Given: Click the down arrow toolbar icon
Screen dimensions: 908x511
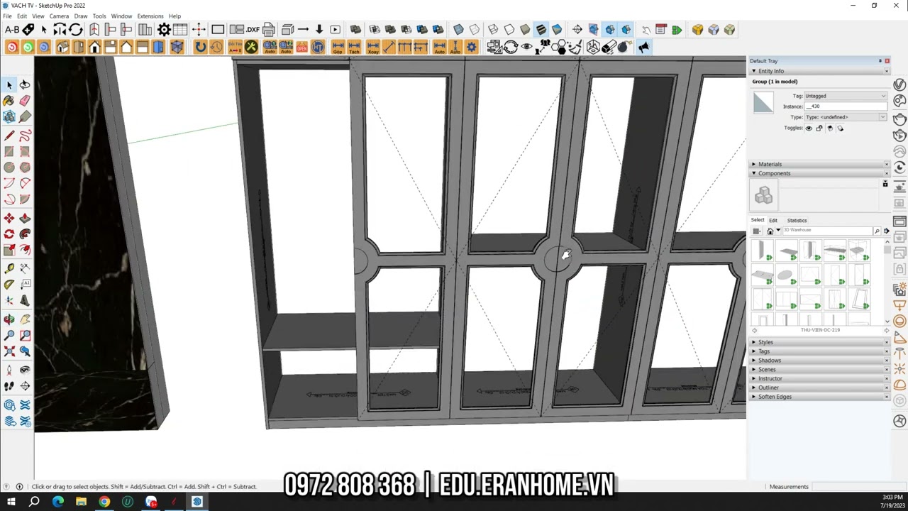Looking at the screenshot, I should click(319, 30).
